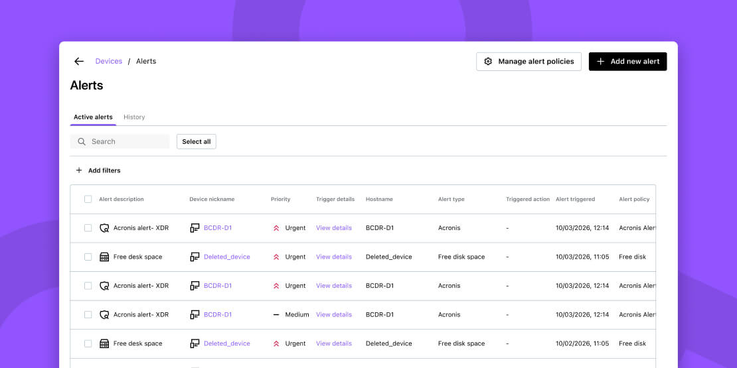The image size is (737, 368).
Task: Click the Alert type column header
Action: click(x=451, y=199)
